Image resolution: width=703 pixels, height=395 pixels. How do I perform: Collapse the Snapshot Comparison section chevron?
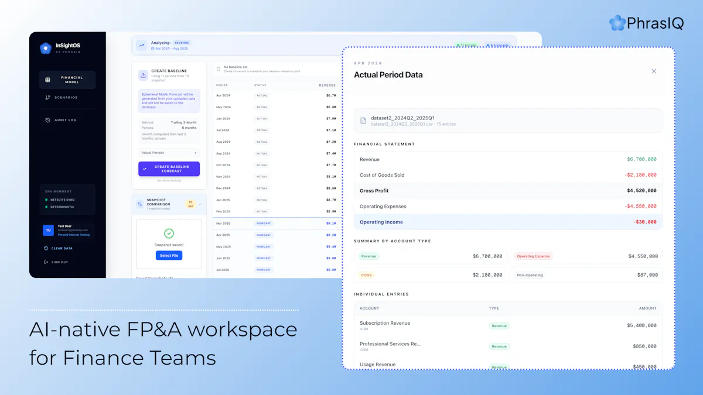coord(200,204)
